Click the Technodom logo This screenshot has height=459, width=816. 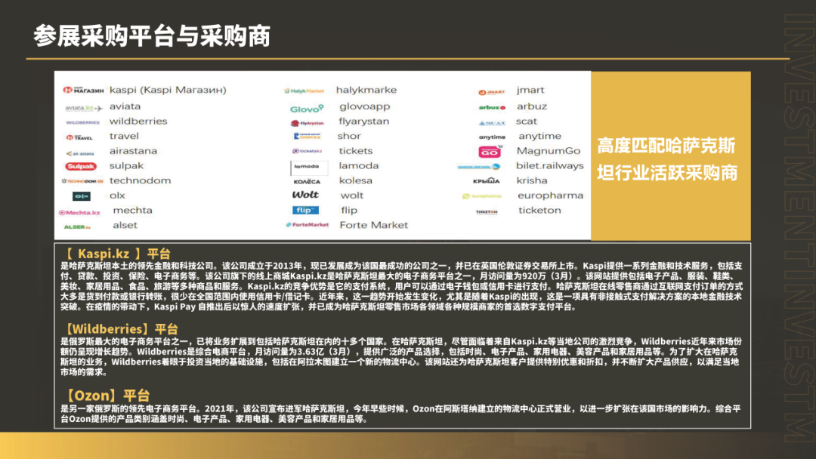click(82, 181)
